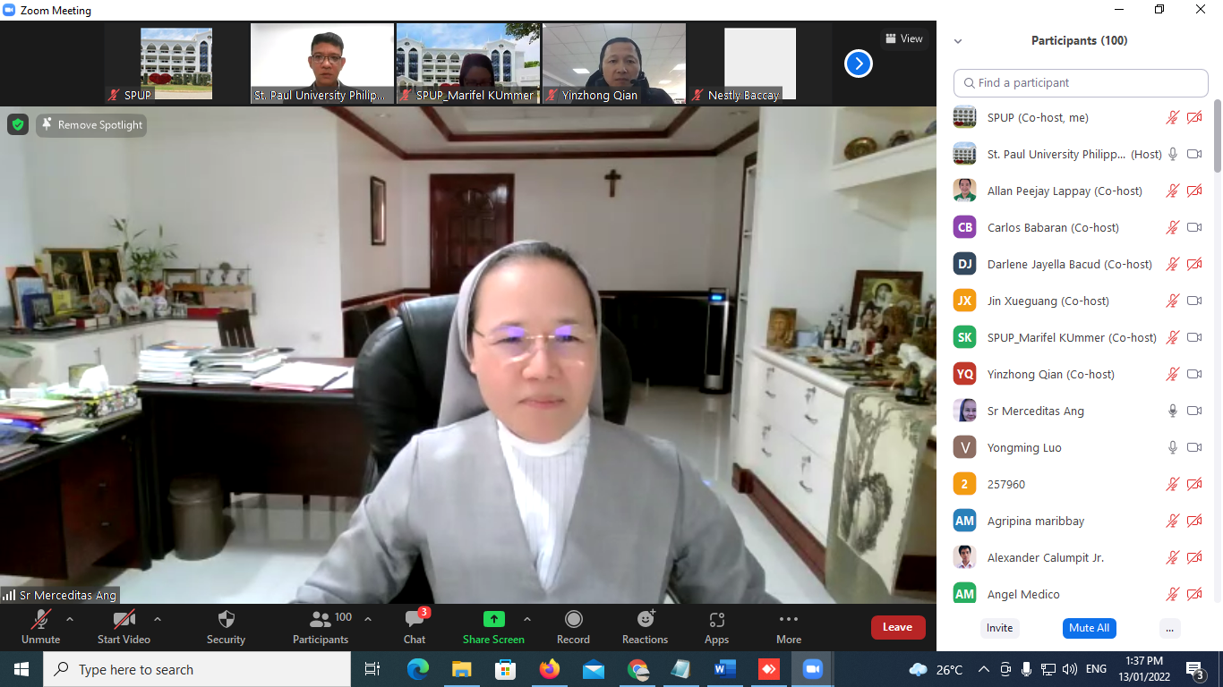This screenshot has height=687, width=1223.
Task: Open Task View from the taskbar
Action: tap(372, 669)
